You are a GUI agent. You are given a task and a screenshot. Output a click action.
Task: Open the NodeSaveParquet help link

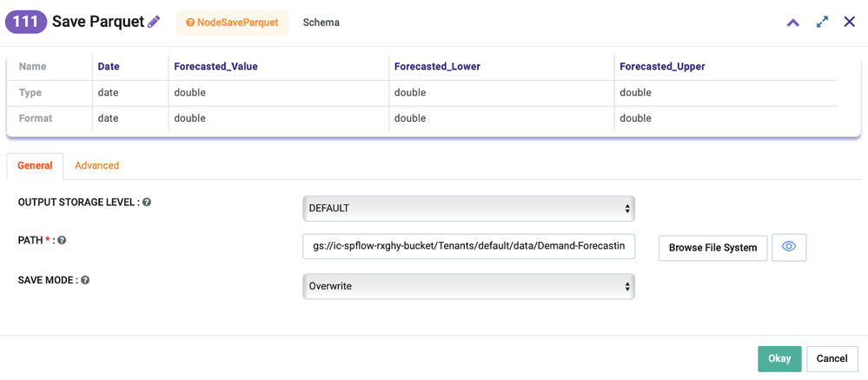(232, 23)
